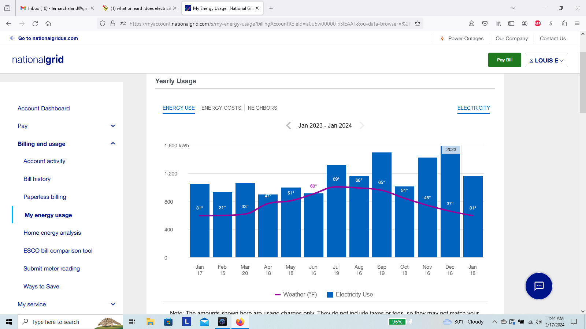This screenshot has width=586, height=329.
Task: Open the LOUIS E account dropdown
Action: pyautogui.click(x=546, y=60)
